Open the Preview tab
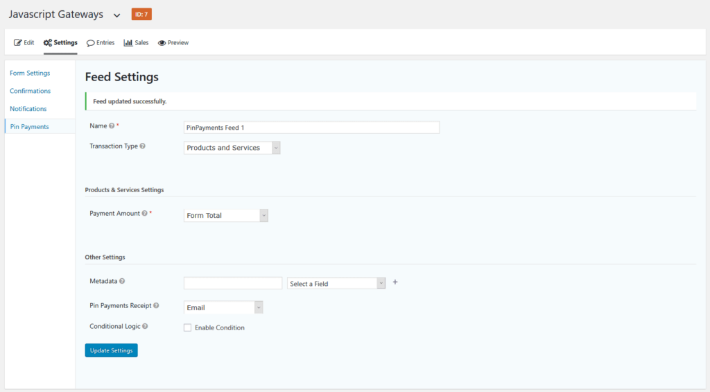The image size is (710, 392). pos(173,42)
